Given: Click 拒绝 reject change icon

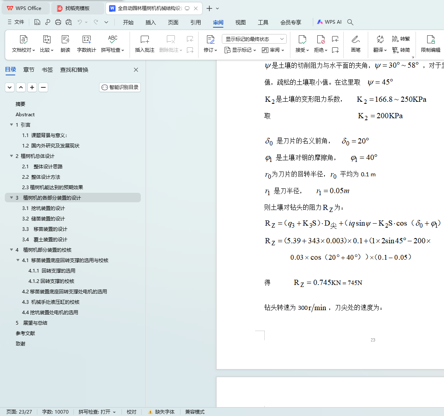Looking at the screenshot, I should coord(320,44).
